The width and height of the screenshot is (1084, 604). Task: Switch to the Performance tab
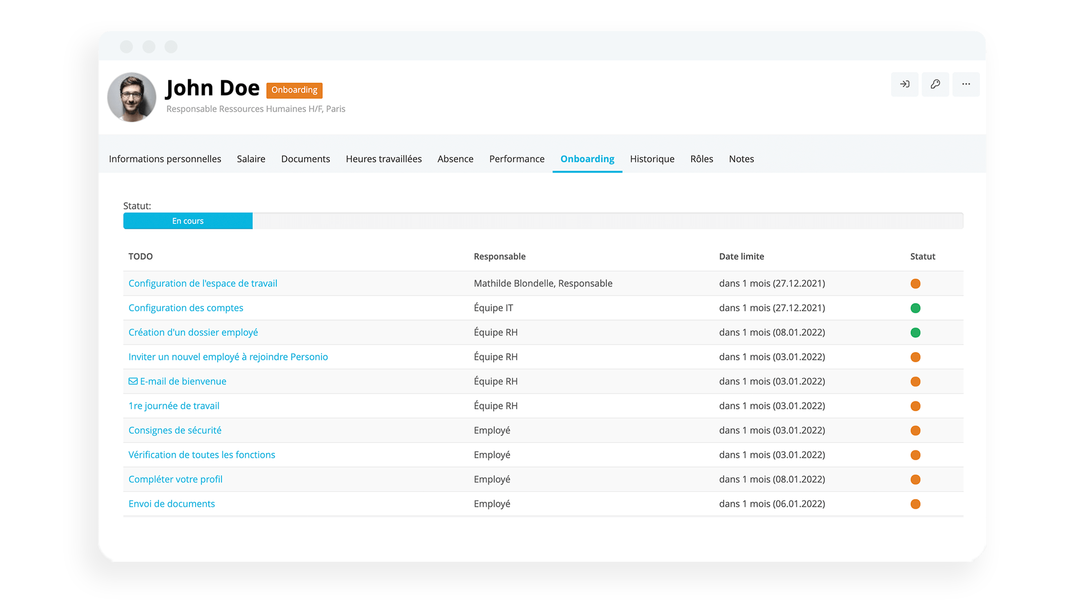coord(516,159)
